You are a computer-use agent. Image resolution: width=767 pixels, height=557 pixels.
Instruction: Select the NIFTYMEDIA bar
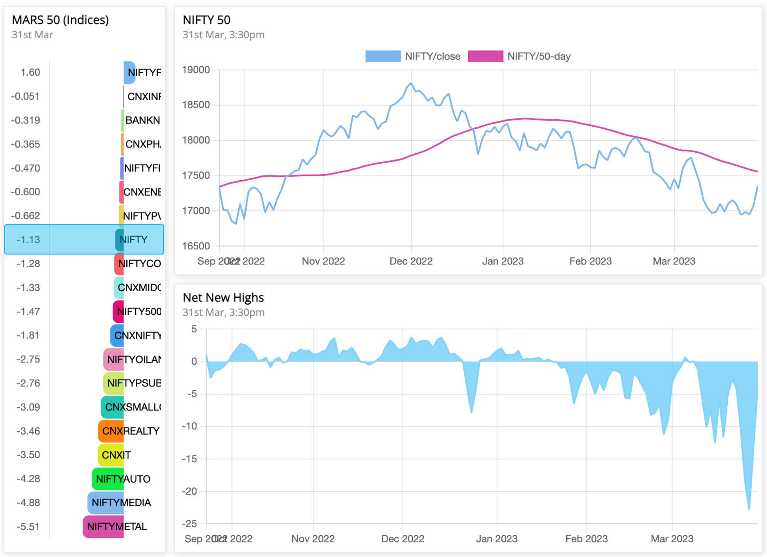point(105,503)
